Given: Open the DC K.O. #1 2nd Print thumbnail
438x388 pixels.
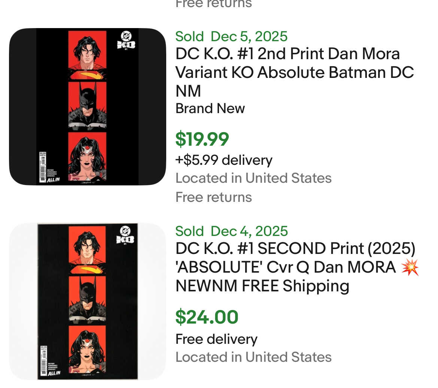Looking at the screenshot, I should (87, 107).
